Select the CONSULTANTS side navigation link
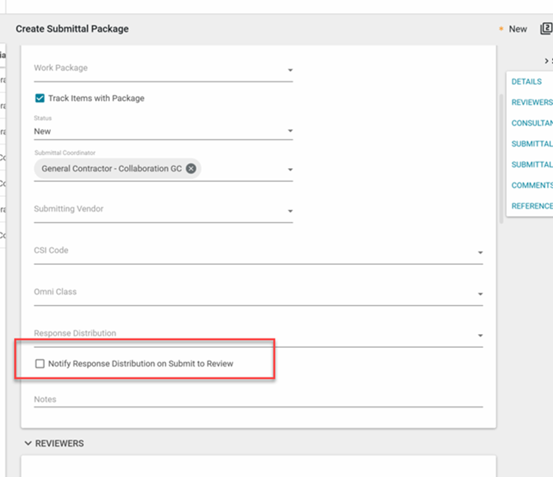Image resolution: width=553 pixels, height=477 pixels. [x=531, y=123]
